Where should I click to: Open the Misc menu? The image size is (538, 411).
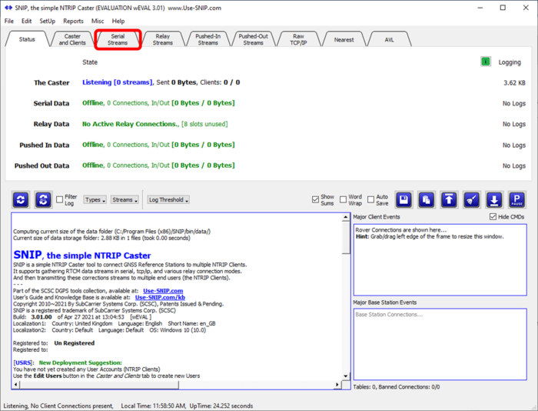[x=98, y=21]
